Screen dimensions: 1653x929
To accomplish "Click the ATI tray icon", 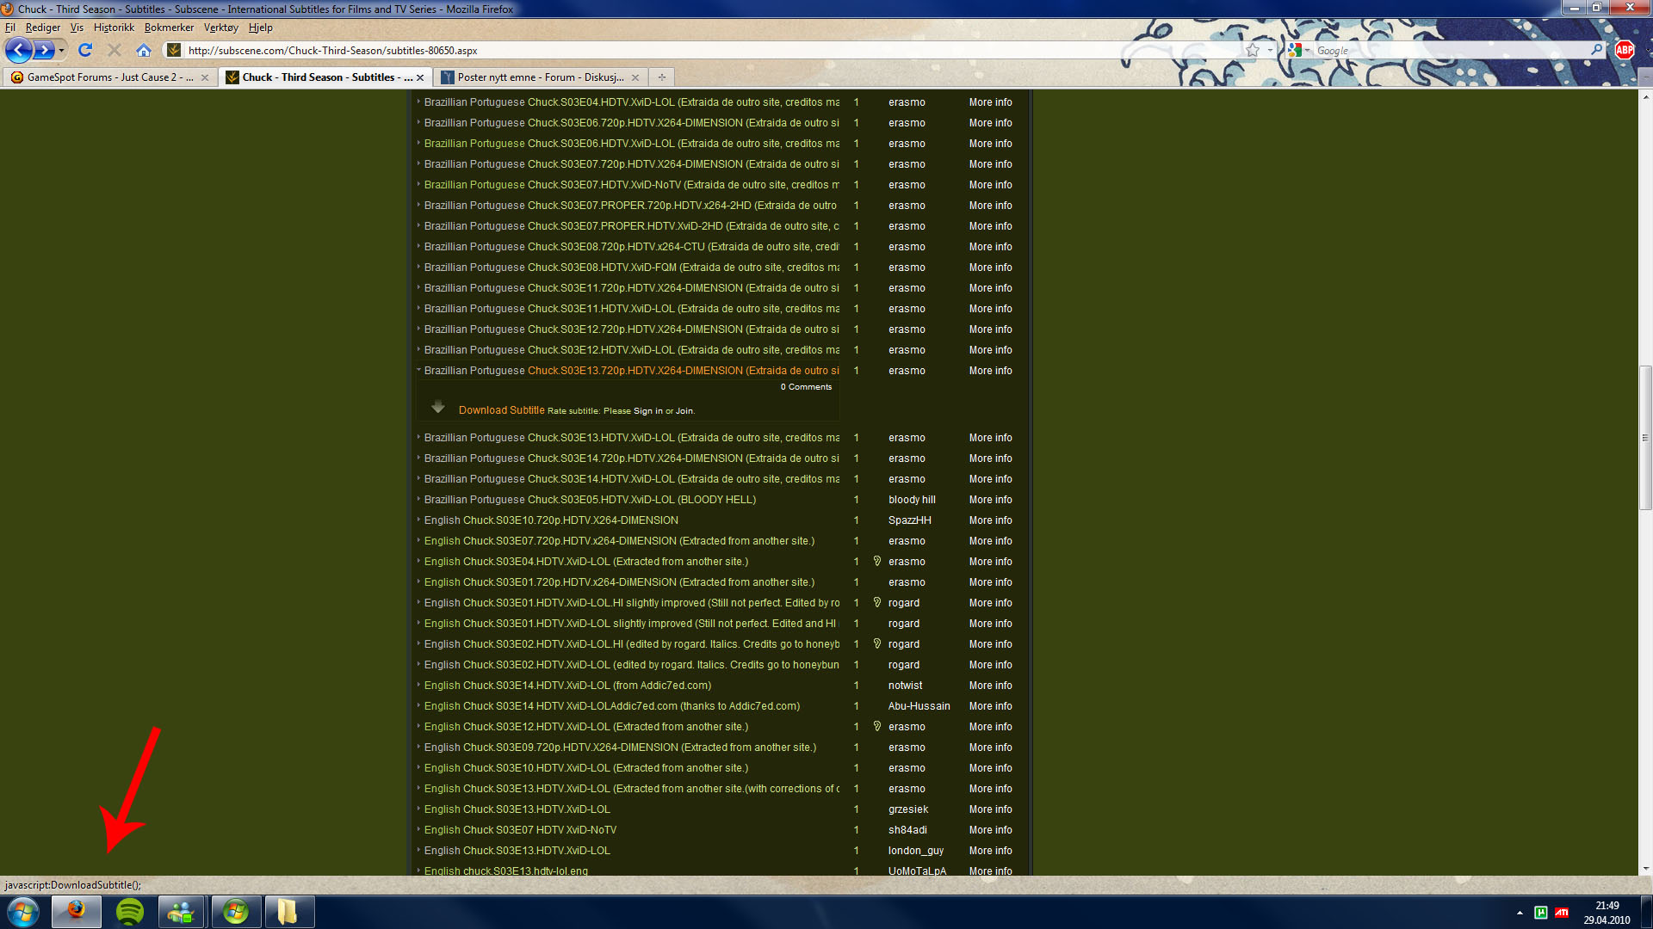I will 1561,913.
